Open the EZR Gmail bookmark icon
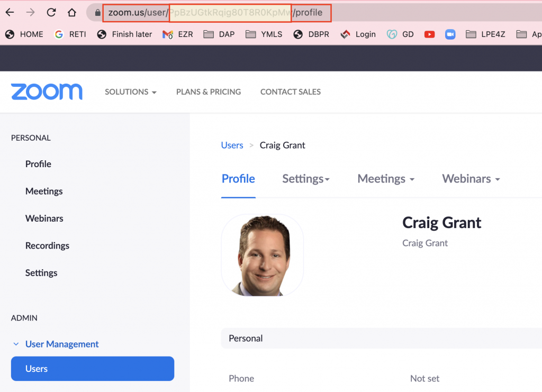542x392 pixels. [168, 34]
